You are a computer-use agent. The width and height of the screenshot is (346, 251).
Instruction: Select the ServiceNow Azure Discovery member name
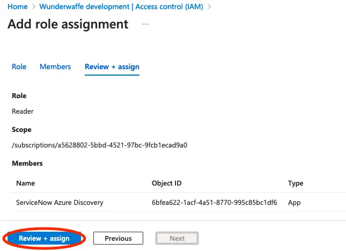coord(60,203)
